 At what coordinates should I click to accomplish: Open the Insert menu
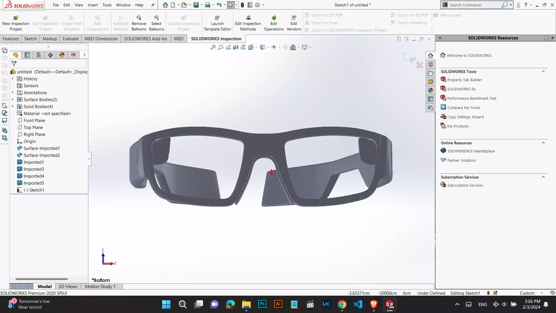click(x=93, y=5)
